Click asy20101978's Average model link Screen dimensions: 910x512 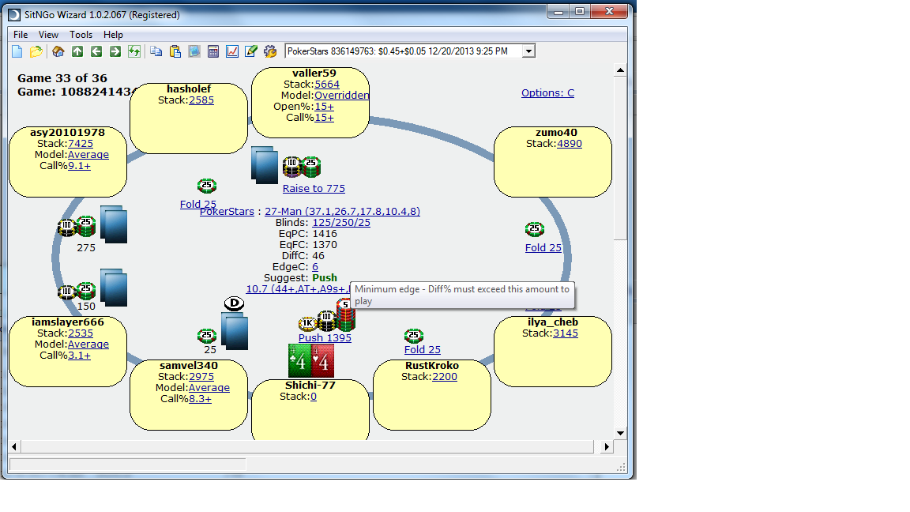88,155
